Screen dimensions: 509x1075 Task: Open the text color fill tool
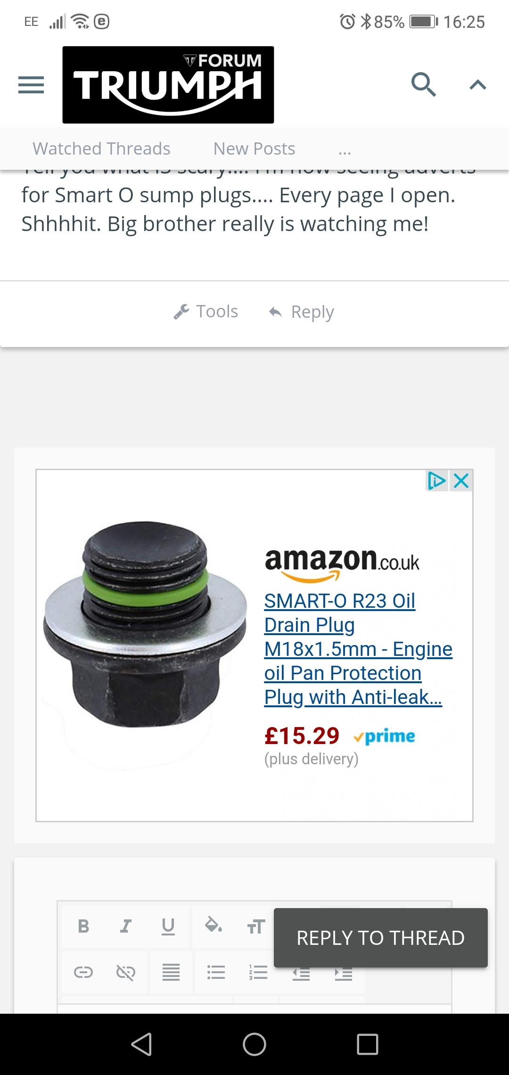213,926
